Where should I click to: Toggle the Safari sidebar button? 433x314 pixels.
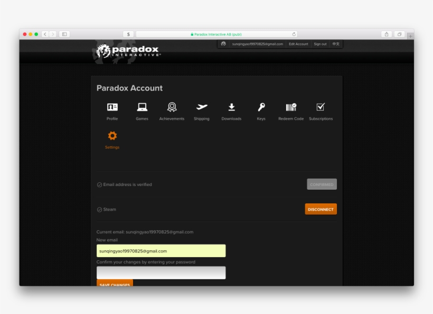[64, 34]
